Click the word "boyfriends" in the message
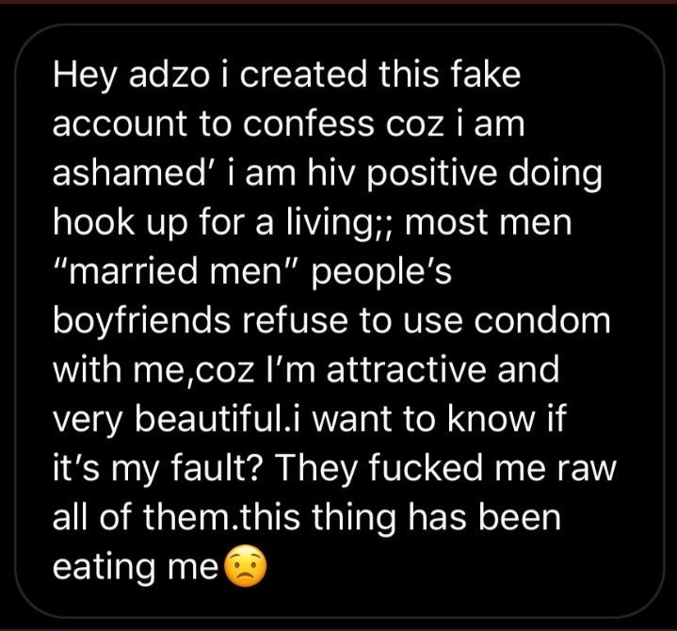Viewport: 677px width, 631px height. [141, 323]
